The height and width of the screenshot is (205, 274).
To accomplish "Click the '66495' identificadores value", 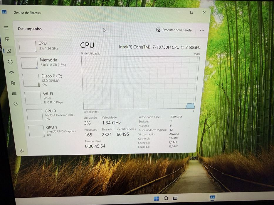I will tap(123, 134).
